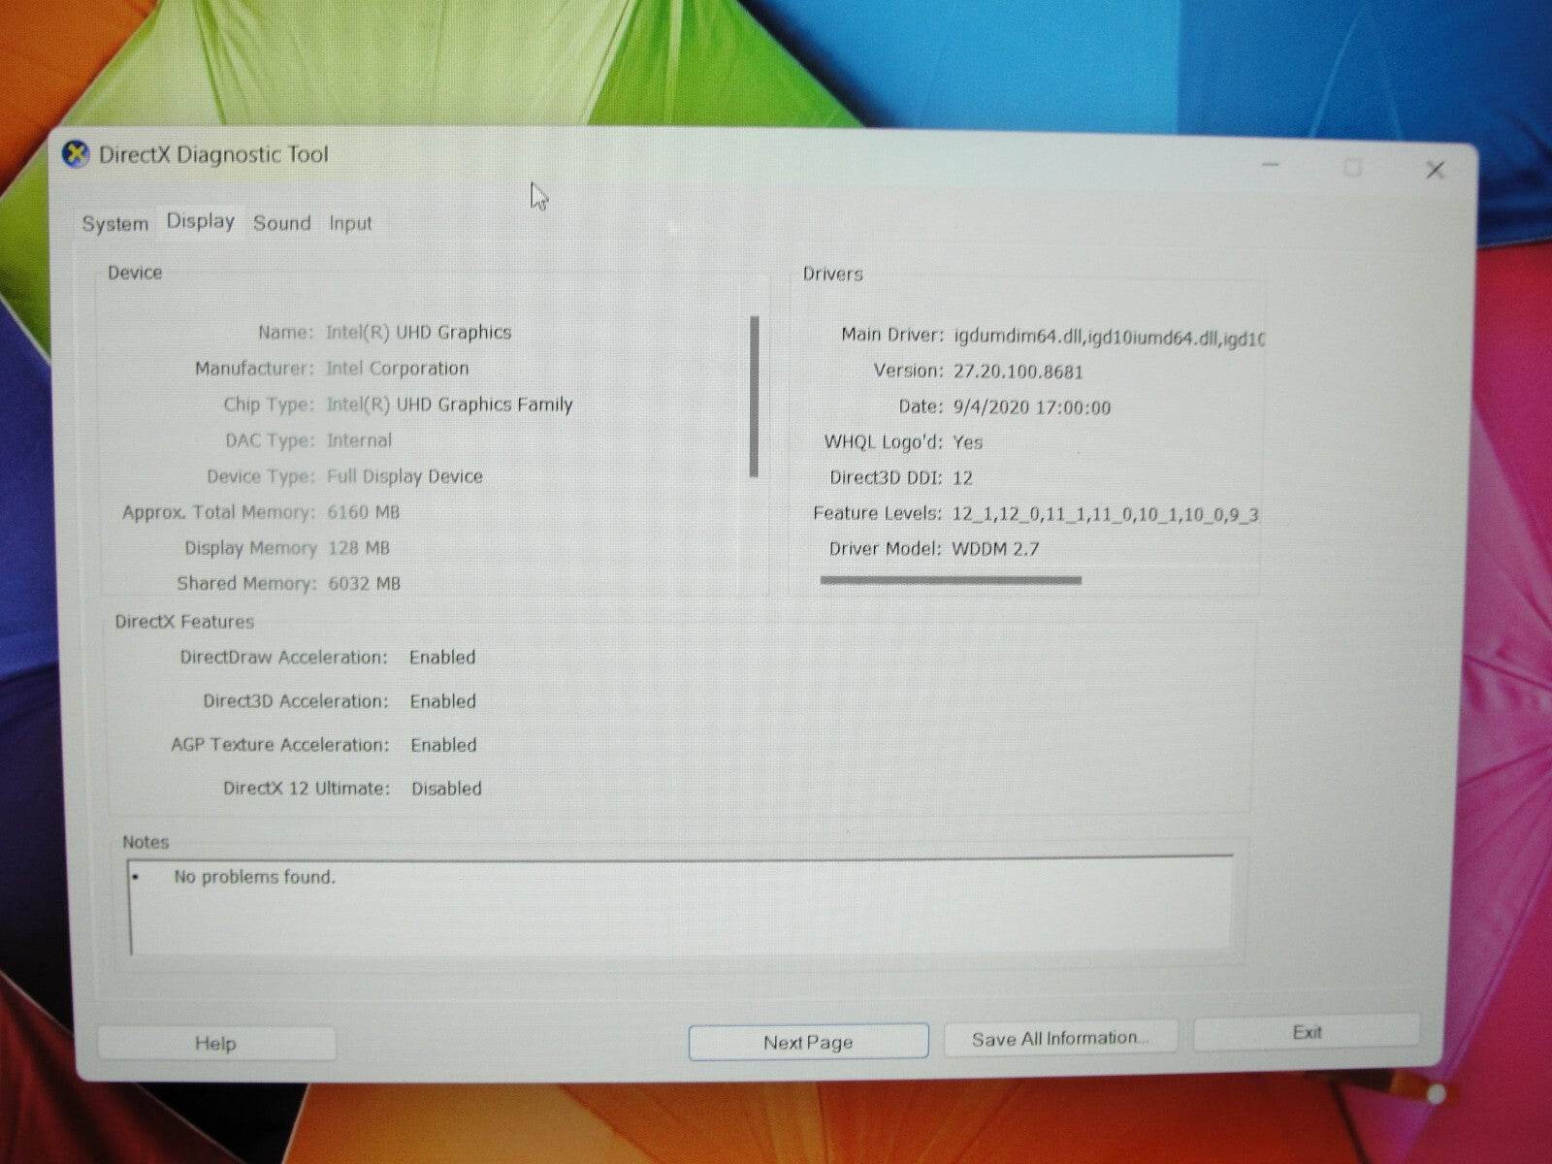Select the Input tab

click(350, 222)
